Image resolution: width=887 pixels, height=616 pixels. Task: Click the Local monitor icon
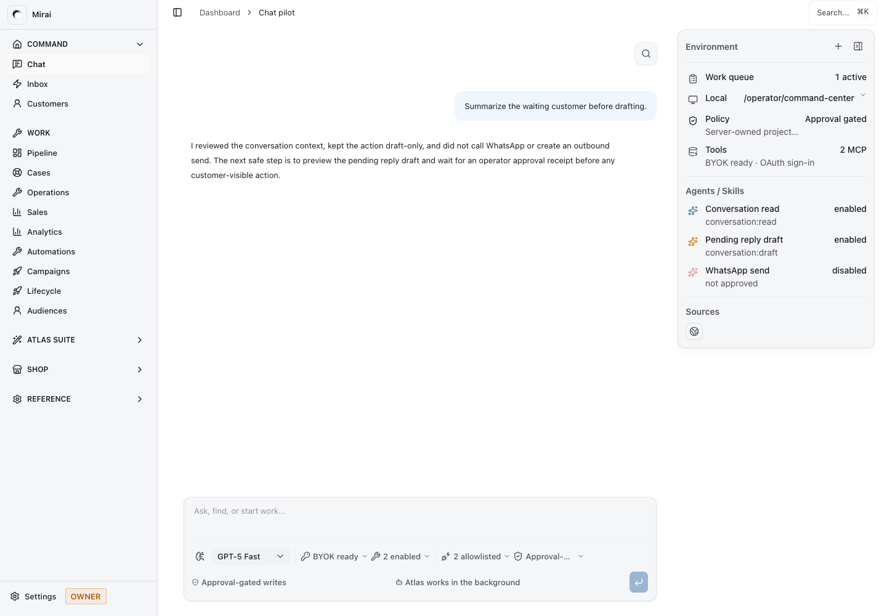coord(693,99)
